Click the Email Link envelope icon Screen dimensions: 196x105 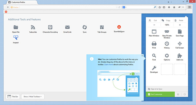(67, 27)
